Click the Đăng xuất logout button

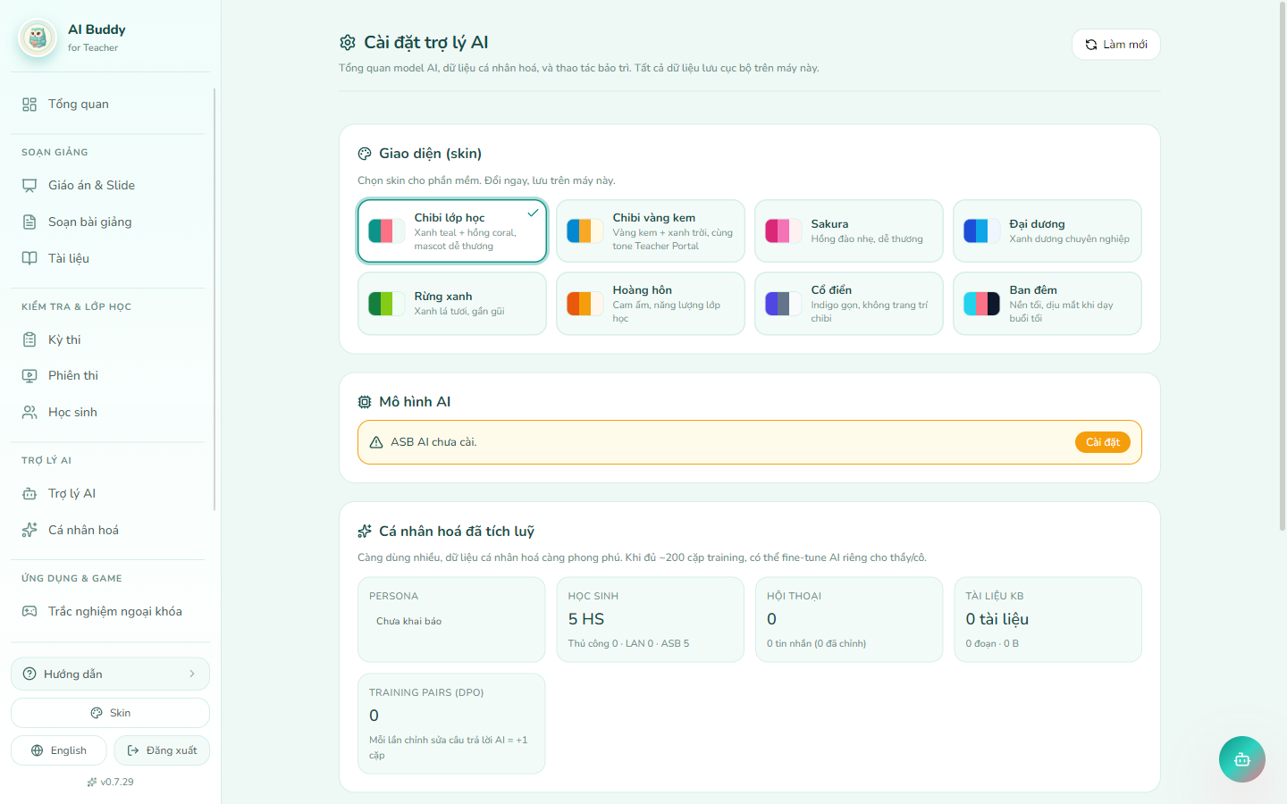point(162,750)
